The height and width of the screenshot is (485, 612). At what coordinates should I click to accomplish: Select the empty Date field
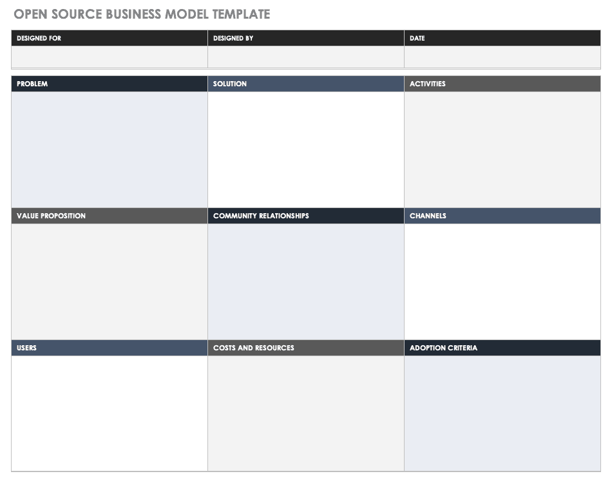click(502, 57)
